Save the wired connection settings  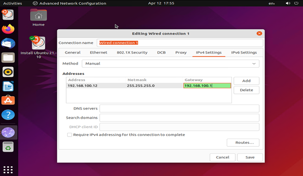(250, 157)
